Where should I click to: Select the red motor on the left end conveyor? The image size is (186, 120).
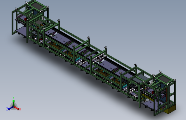(x=25, y=19)
